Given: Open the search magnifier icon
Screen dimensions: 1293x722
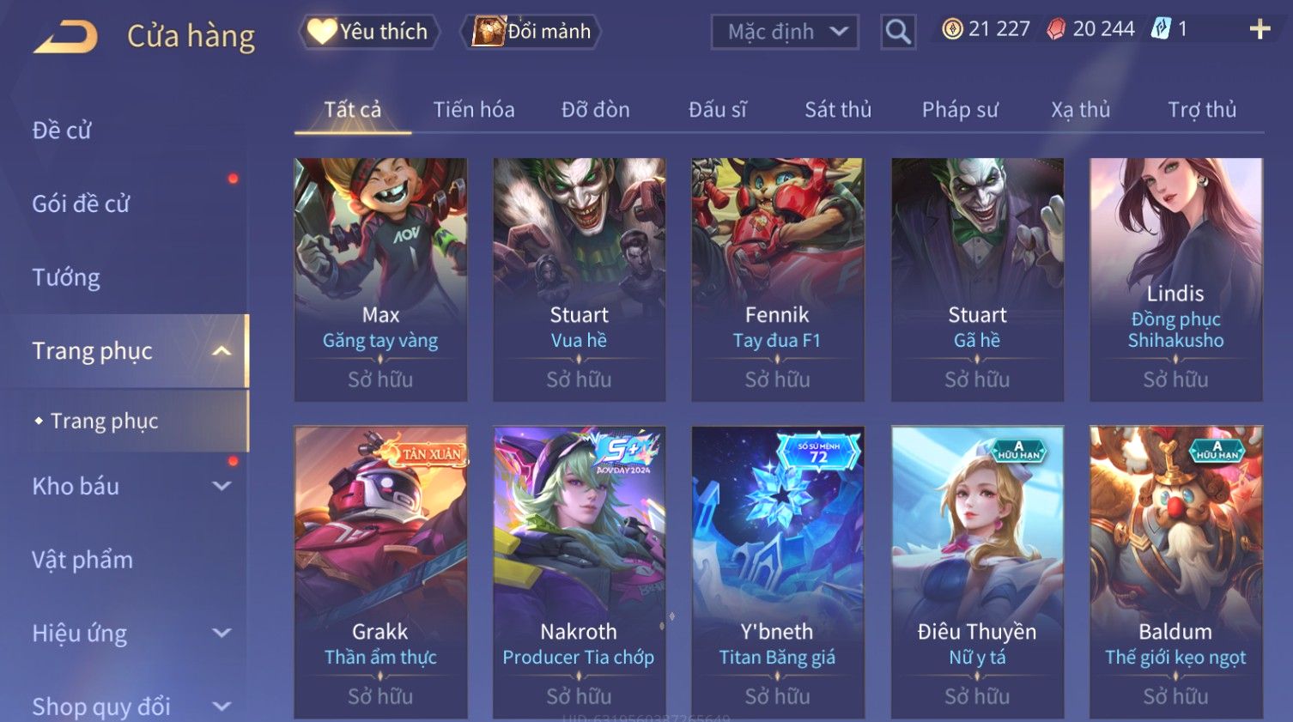Looking at the screenshot, I should click(x=898, y=32).
